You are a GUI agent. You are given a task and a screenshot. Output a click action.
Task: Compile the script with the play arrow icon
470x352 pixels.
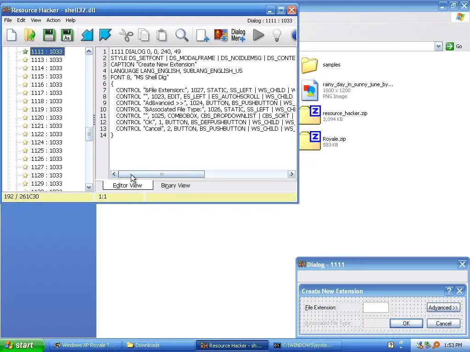[x=258, y=35]
